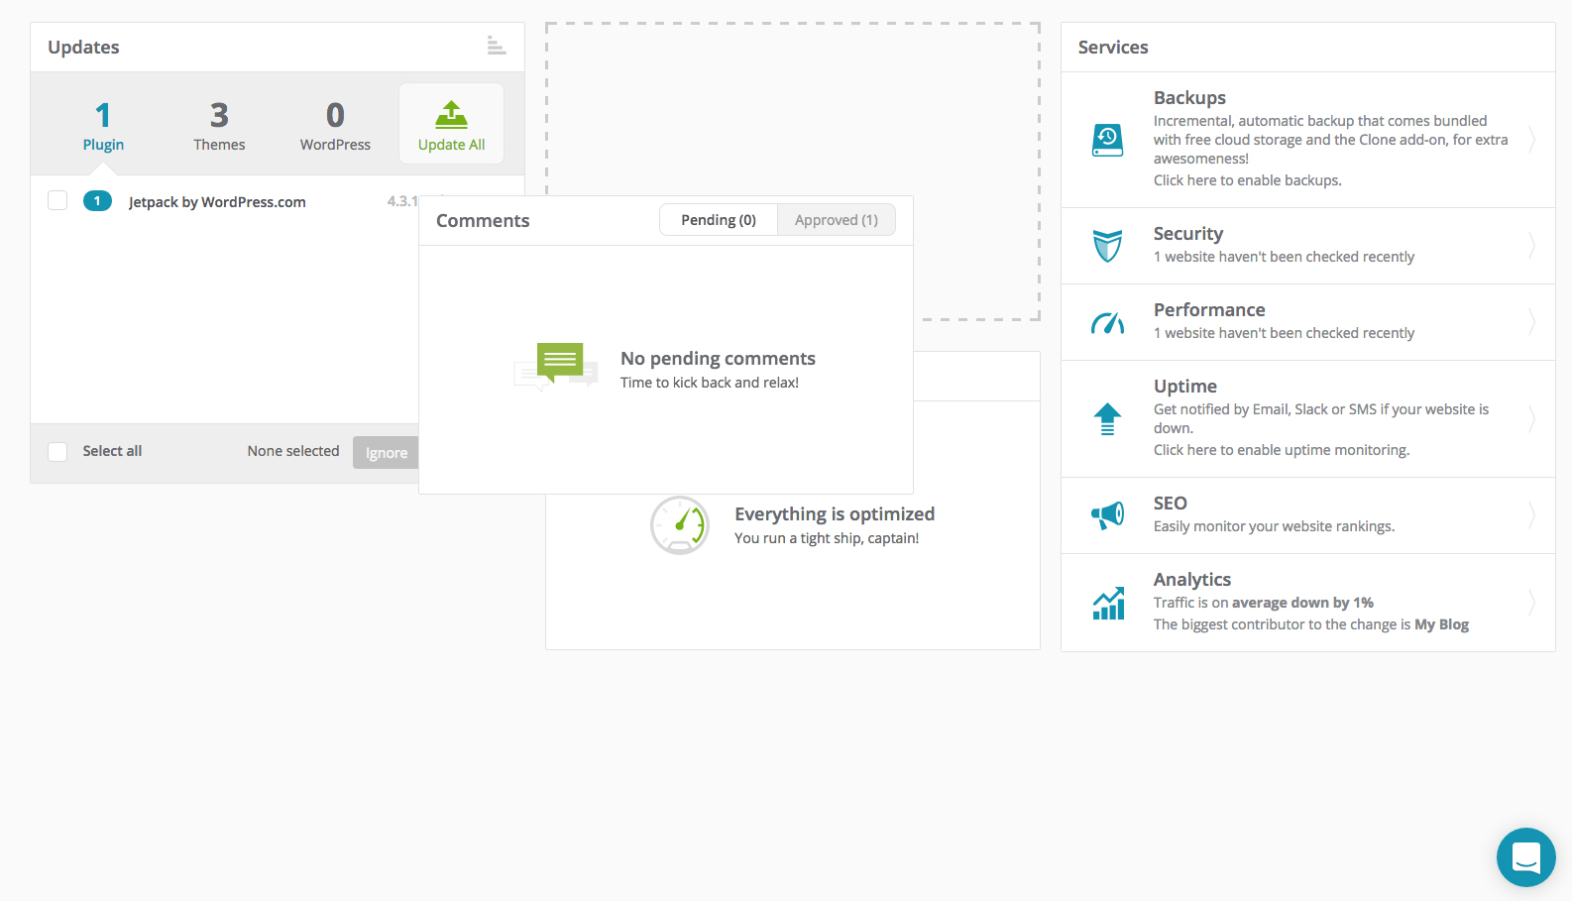Screen dimensions: 1572x901
Task: Toggle the Select all checkbox
Action: click(57, 452)
